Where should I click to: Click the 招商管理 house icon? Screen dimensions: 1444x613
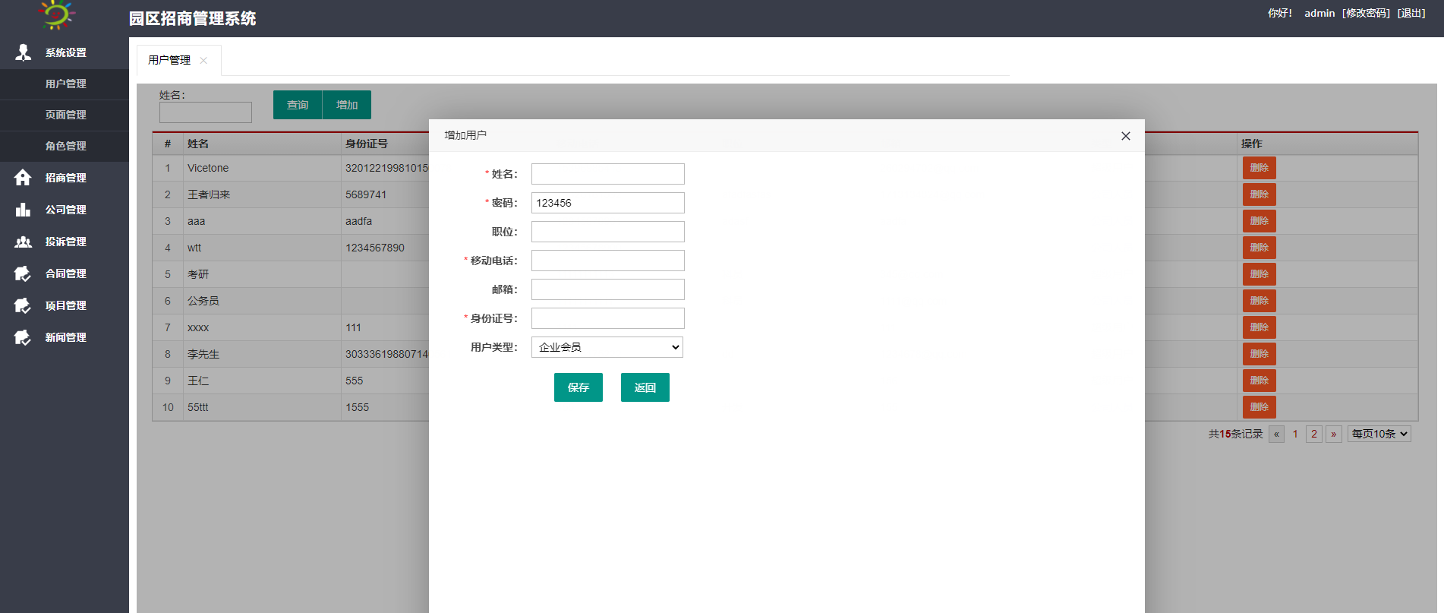pyautogui.click(x=23, y=178)
